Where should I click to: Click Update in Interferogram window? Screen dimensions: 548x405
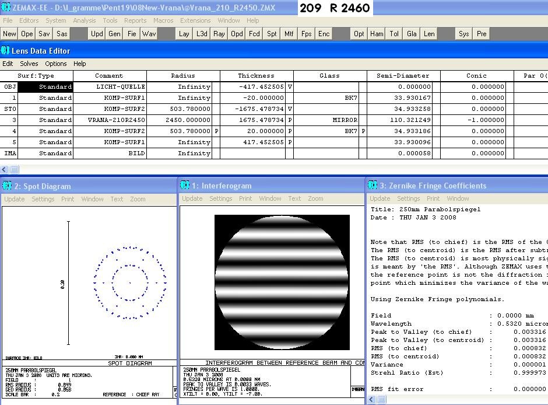192,198
